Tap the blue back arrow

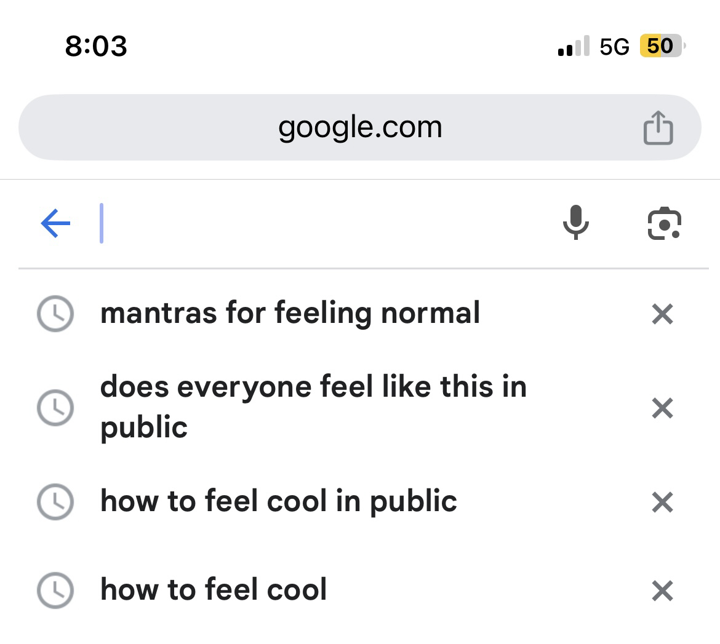[x=55, y=223]
